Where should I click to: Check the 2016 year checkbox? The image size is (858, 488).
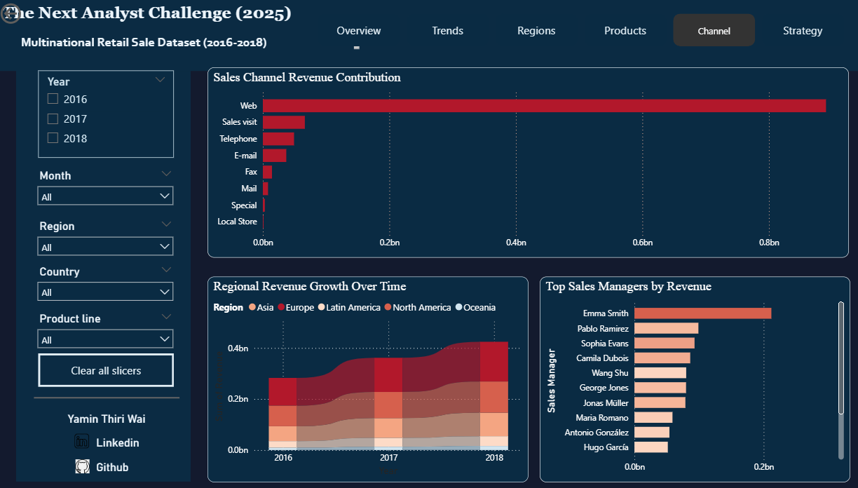(53, 99)
